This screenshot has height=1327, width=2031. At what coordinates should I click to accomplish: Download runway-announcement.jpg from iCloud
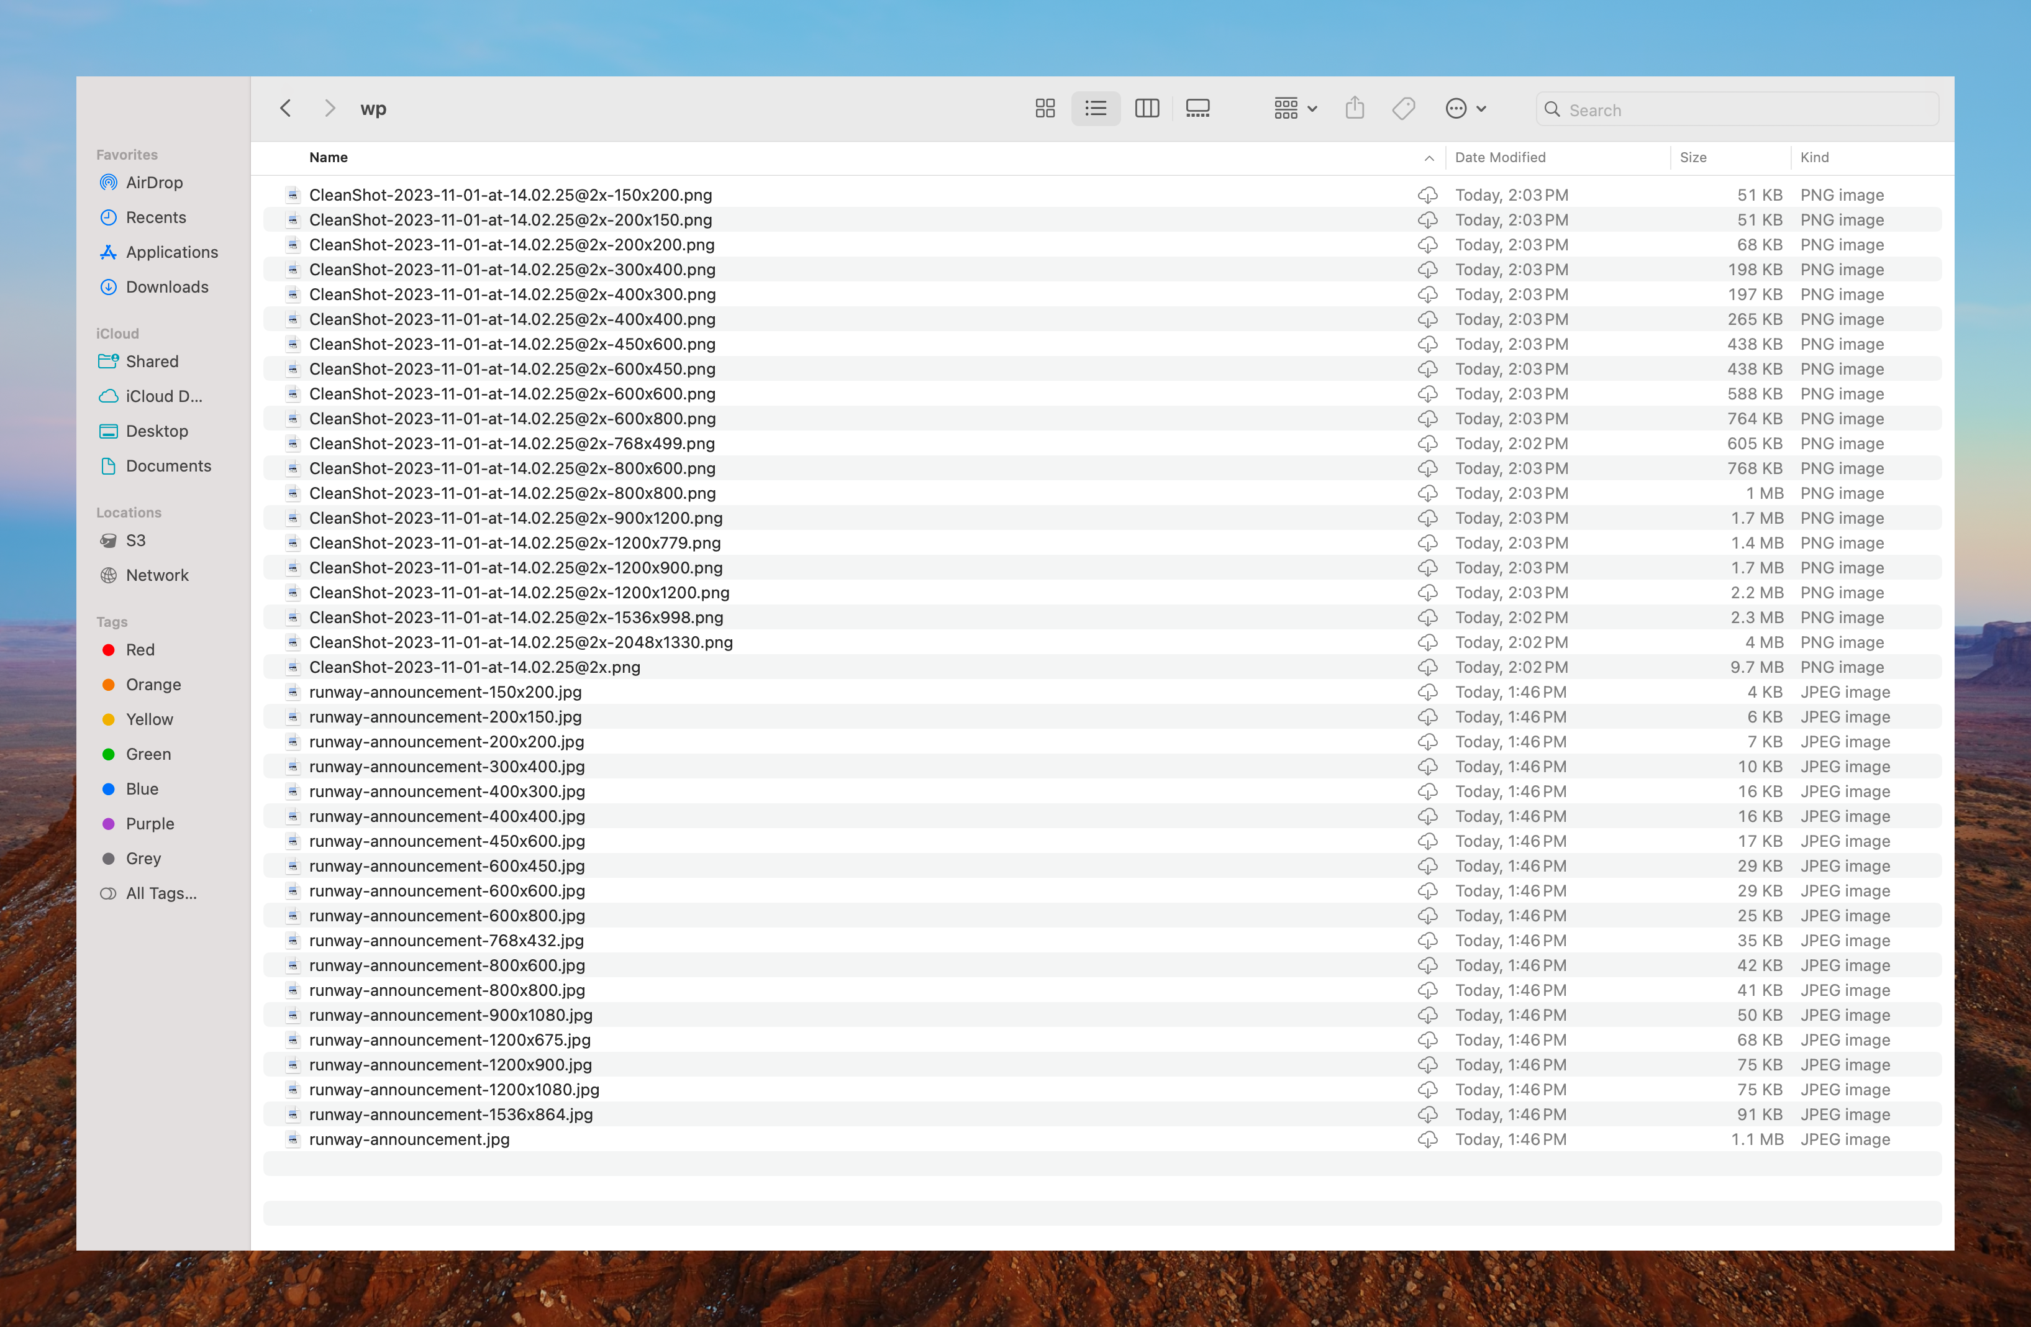pyautogui.click(x=1427, y=1139)
